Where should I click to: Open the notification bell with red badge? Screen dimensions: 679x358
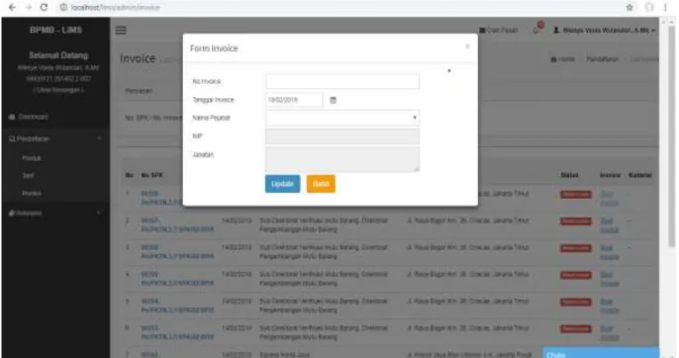(537, 29)
